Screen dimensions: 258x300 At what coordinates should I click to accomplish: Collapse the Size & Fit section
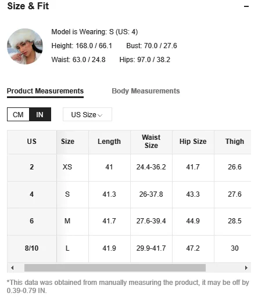click(x=246, y=6)
